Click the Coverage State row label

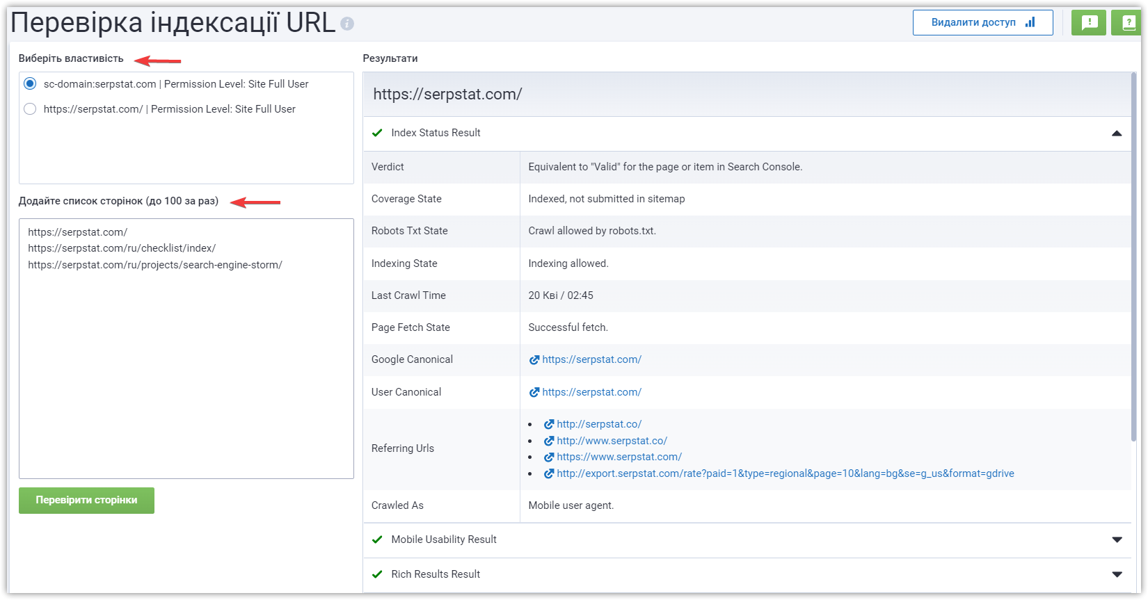[406, 199]
